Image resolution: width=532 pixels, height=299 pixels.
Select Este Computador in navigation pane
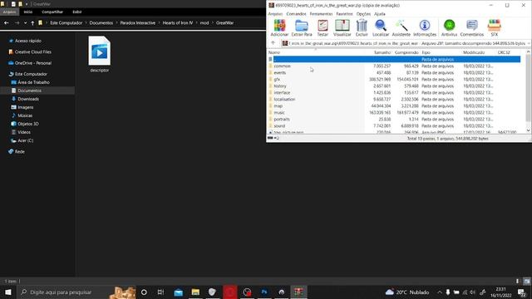point(31,74)
